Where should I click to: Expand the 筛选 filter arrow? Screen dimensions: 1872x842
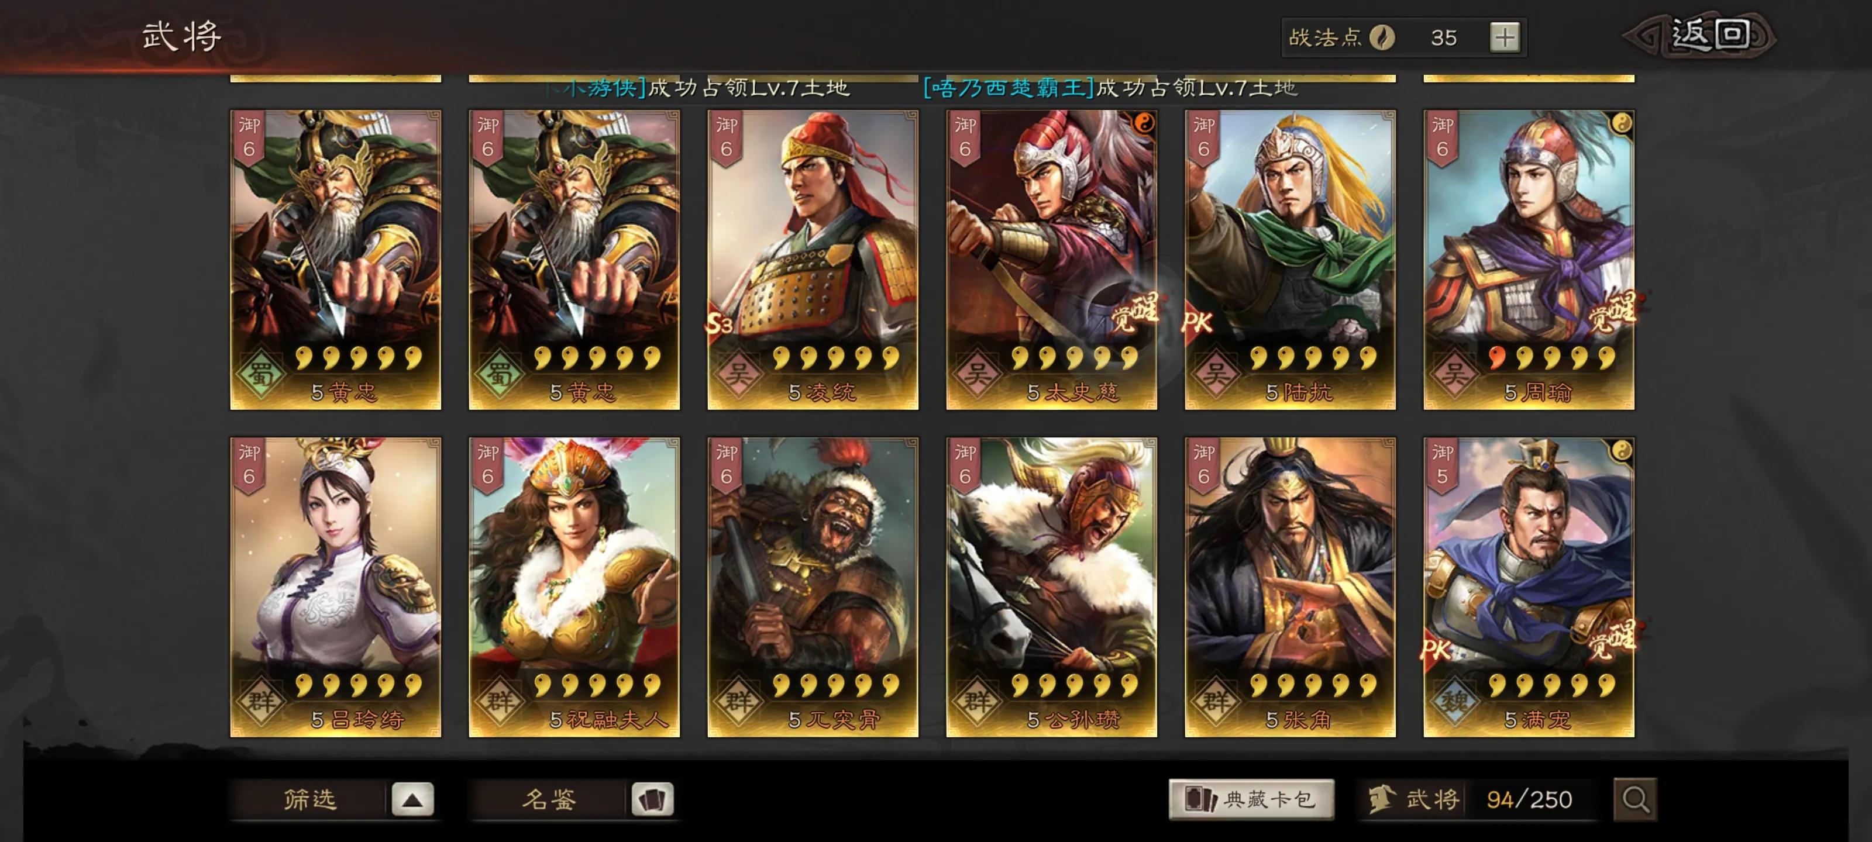pyautogui.click(x=412, y=799)
